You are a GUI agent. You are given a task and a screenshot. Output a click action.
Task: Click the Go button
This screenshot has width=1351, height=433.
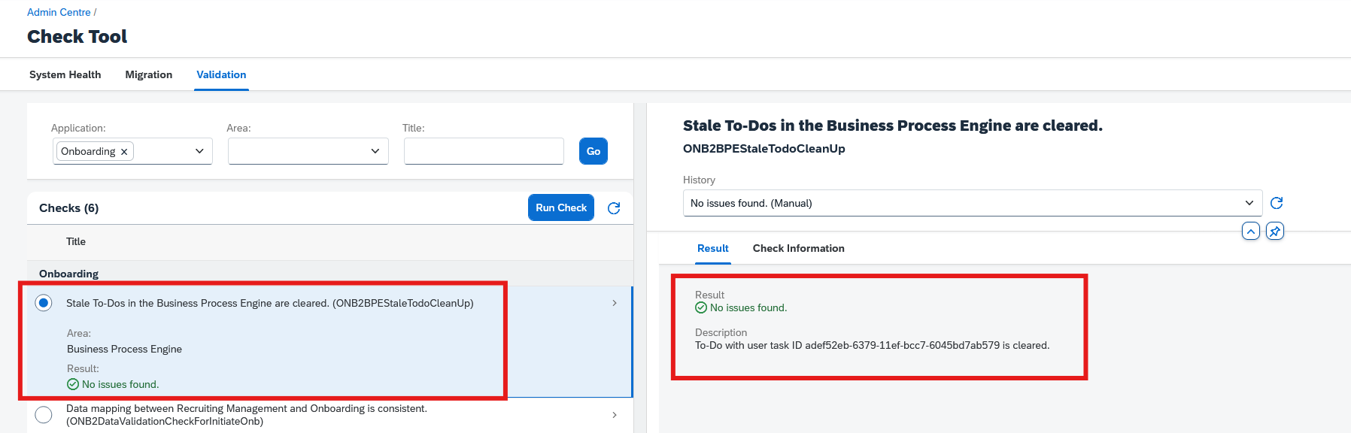click(x=594, y=151)
